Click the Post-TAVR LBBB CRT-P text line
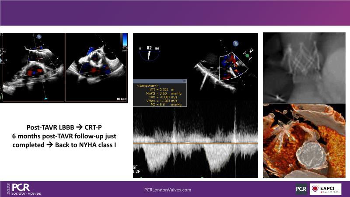Viewport: 350px width, 197px height. (66, 127)
